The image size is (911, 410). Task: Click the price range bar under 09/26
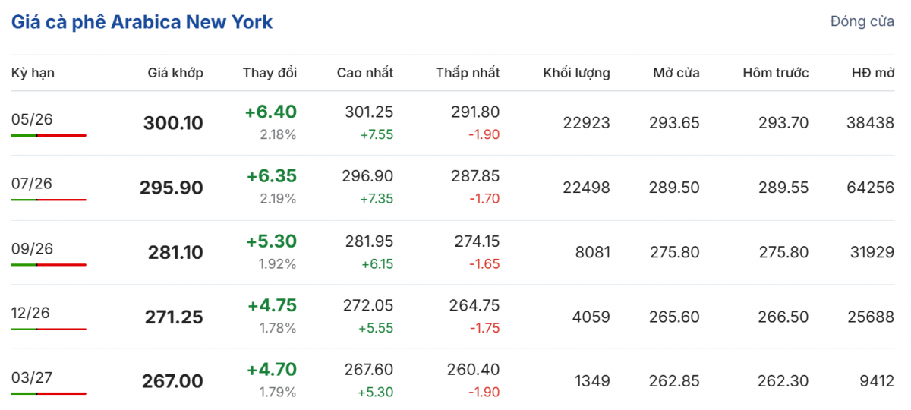[x=49, y=265]
